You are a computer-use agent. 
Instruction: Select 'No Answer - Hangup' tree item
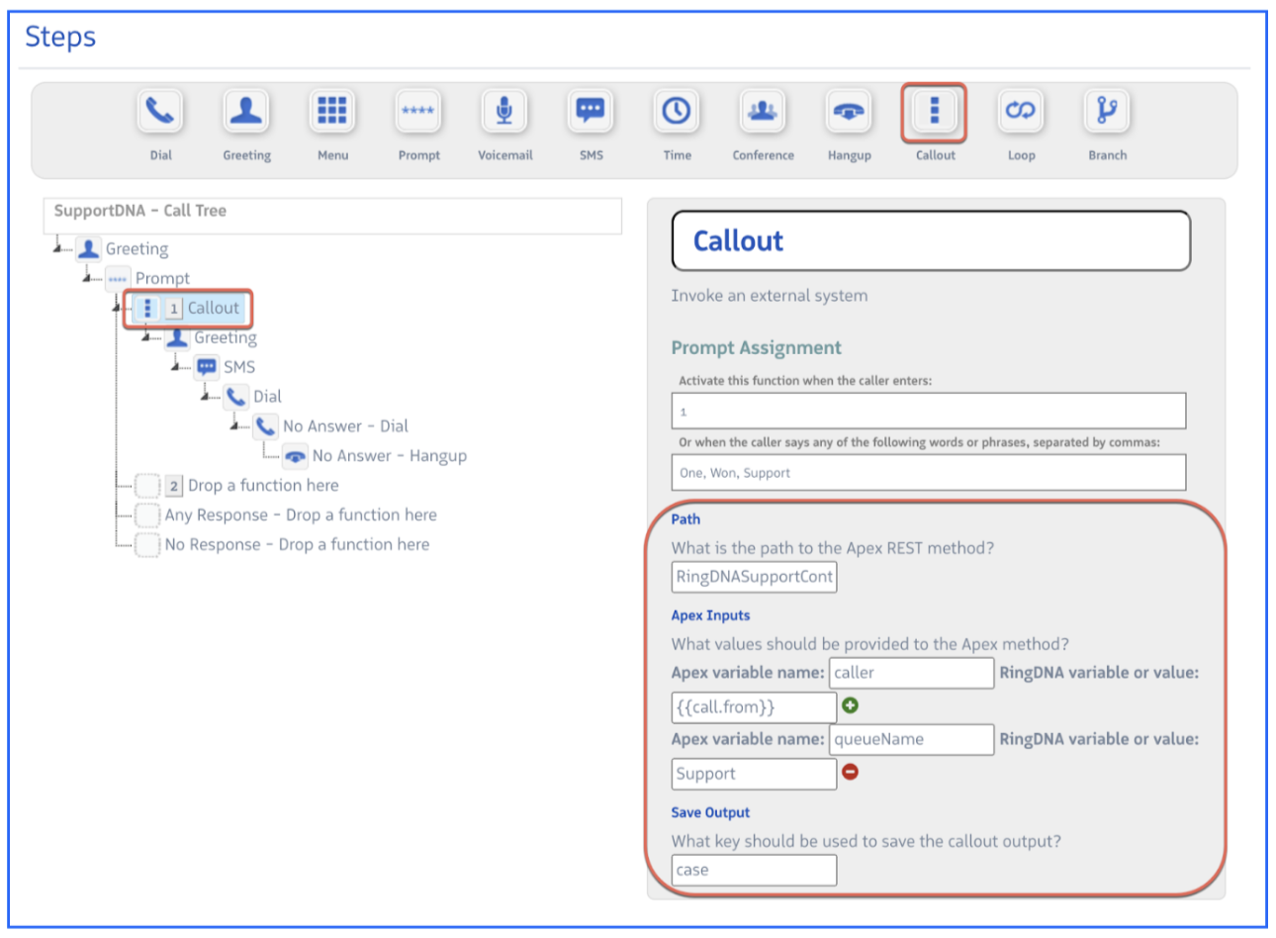[389, 456]
